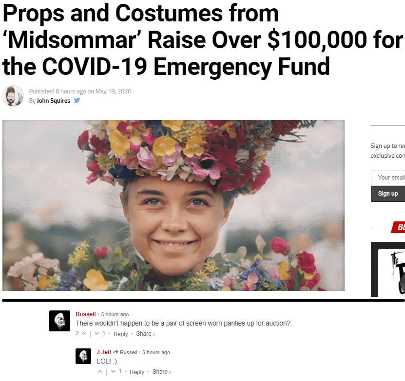Open author link John Squires
The image size is (405, 381).
[x=54, y=101]
